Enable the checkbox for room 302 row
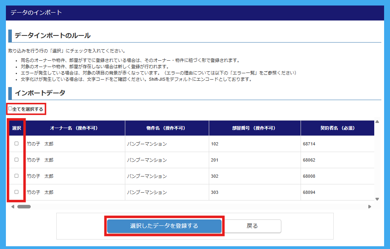The height and width of the screenshot is (249, 390). click(17, 176)
